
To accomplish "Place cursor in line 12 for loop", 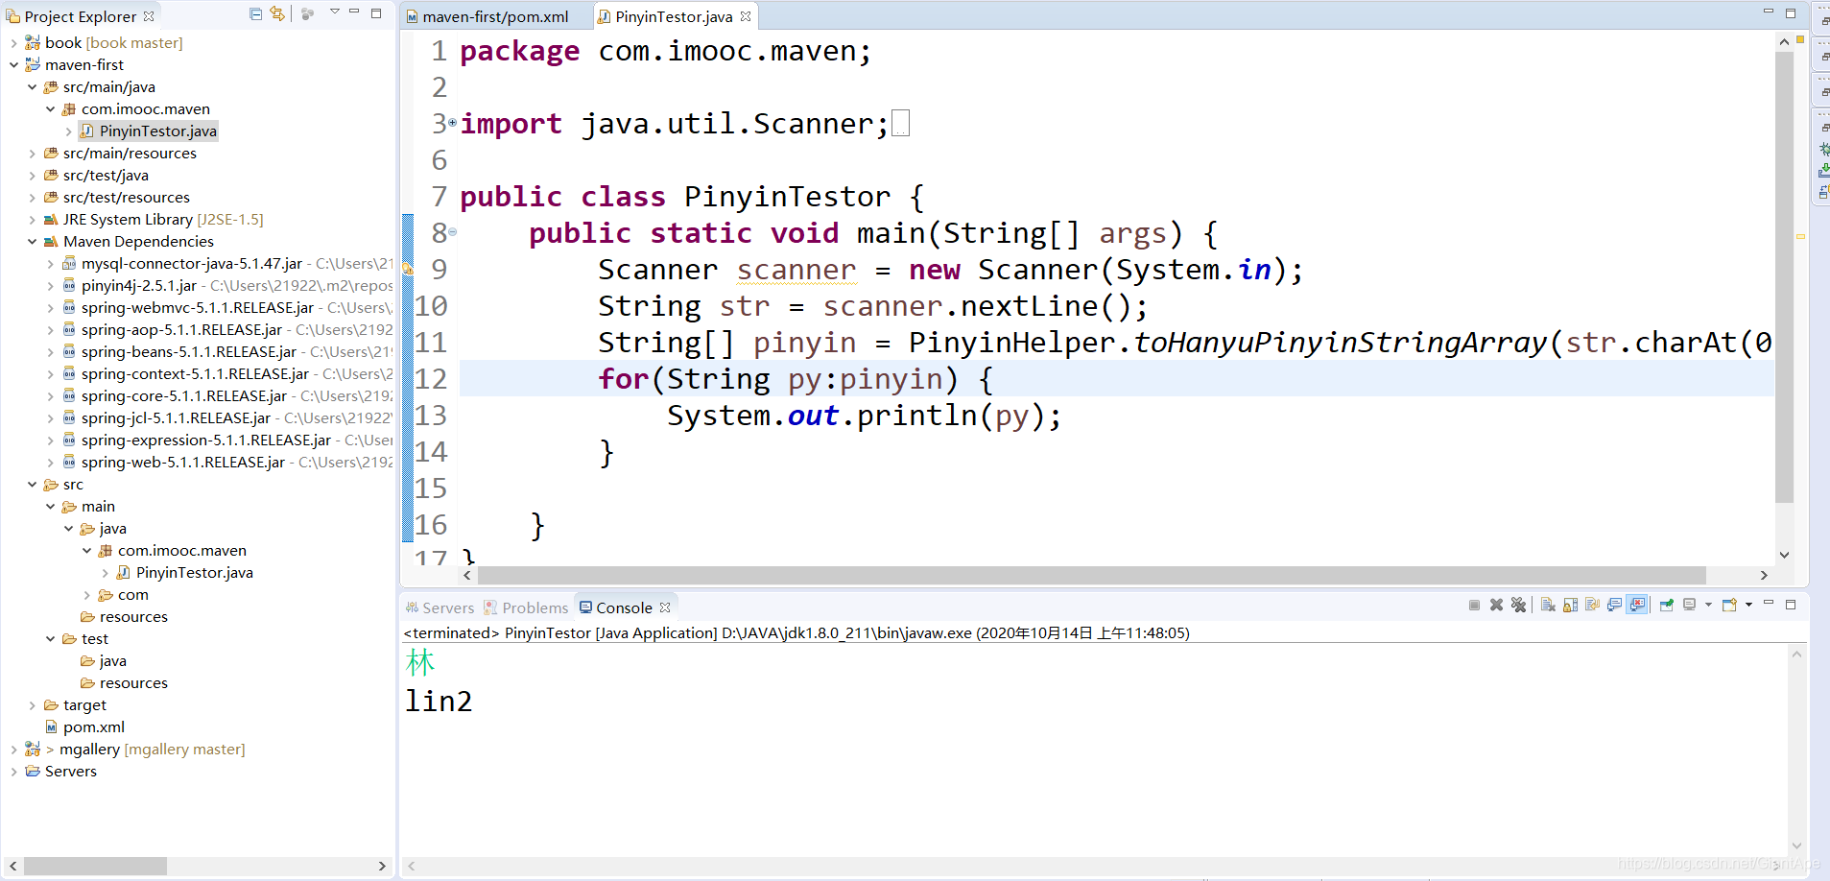I will tap(1116, 378).
